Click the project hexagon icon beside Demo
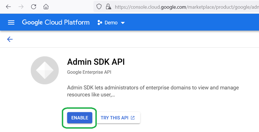This screenshot has height=132, width=259. click(x=100, y=23)
